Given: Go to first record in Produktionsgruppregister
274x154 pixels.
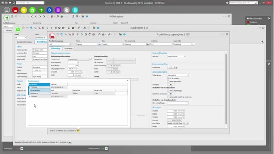Looking at the screenshot, I should [73, 34].
